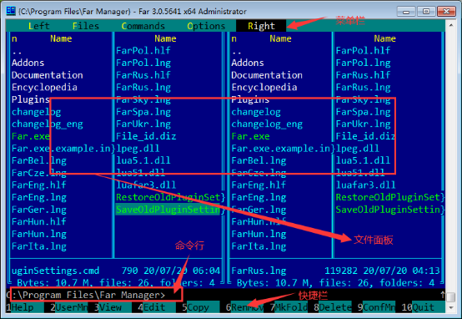Select parent directory '..' in left panel

click(17, 52)
